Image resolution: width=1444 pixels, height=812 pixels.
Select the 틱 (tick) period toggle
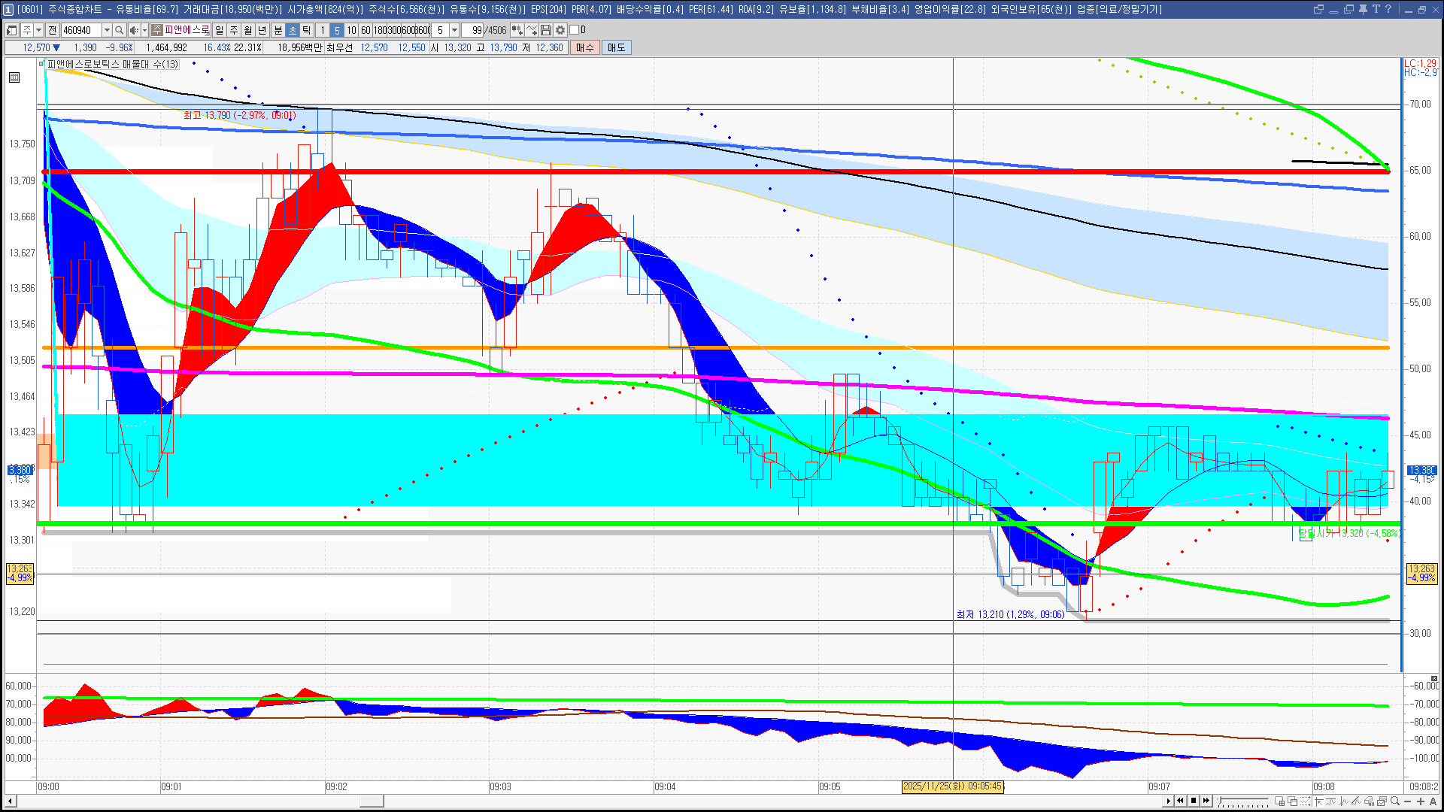point(307,30)
